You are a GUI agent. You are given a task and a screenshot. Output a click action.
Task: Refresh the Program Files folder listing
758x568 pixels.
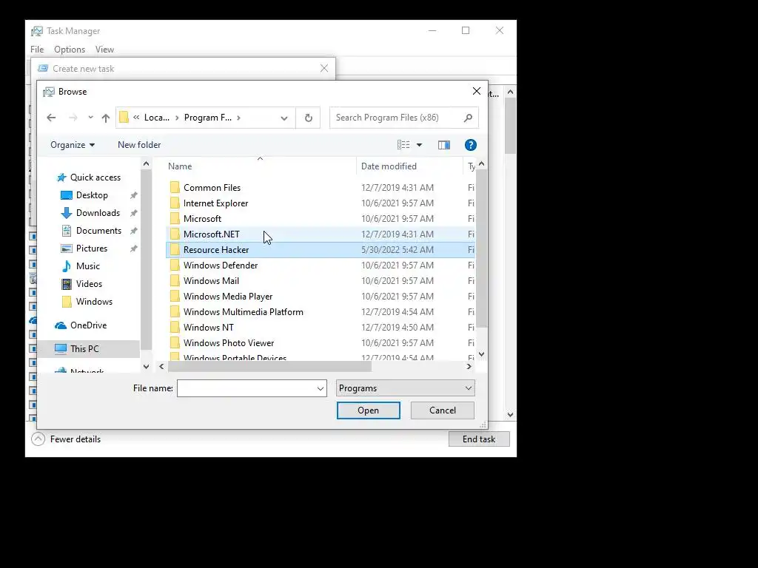(x=309, y=118)
